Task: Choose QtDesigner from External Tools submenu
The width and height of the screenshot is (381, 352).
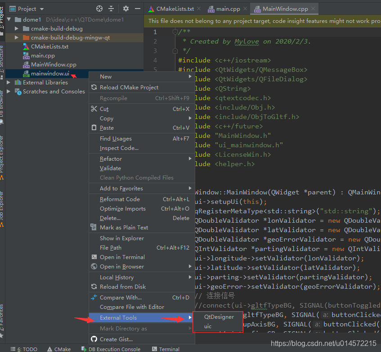Action: pyautogui.click(x=218, y=317)
